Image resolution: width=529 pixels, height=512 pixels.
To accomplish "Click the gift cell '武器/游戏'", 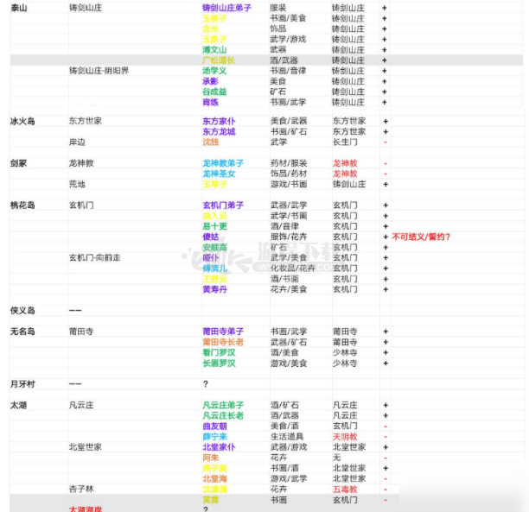I will tap(289, 447).
